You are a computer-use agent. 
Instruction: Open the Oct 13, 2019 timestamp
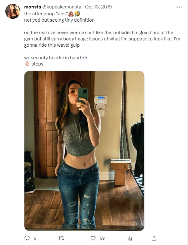(99, 7)
